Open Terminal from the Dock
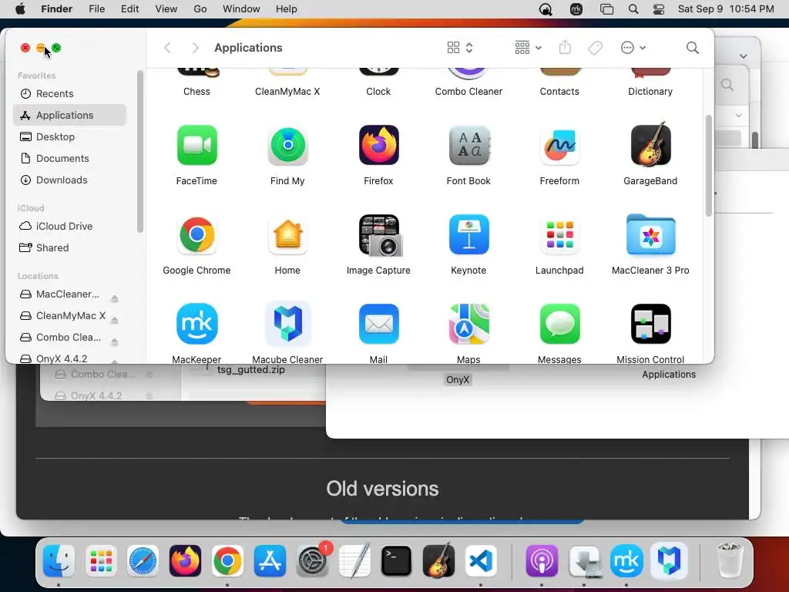The image size is (789, 592). pos(397,560)
